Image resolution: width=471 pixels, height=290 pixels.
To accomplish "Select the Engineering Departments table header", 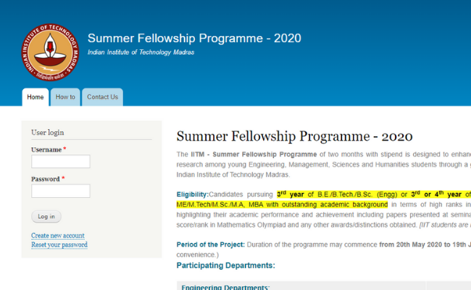I will (225, 288).
